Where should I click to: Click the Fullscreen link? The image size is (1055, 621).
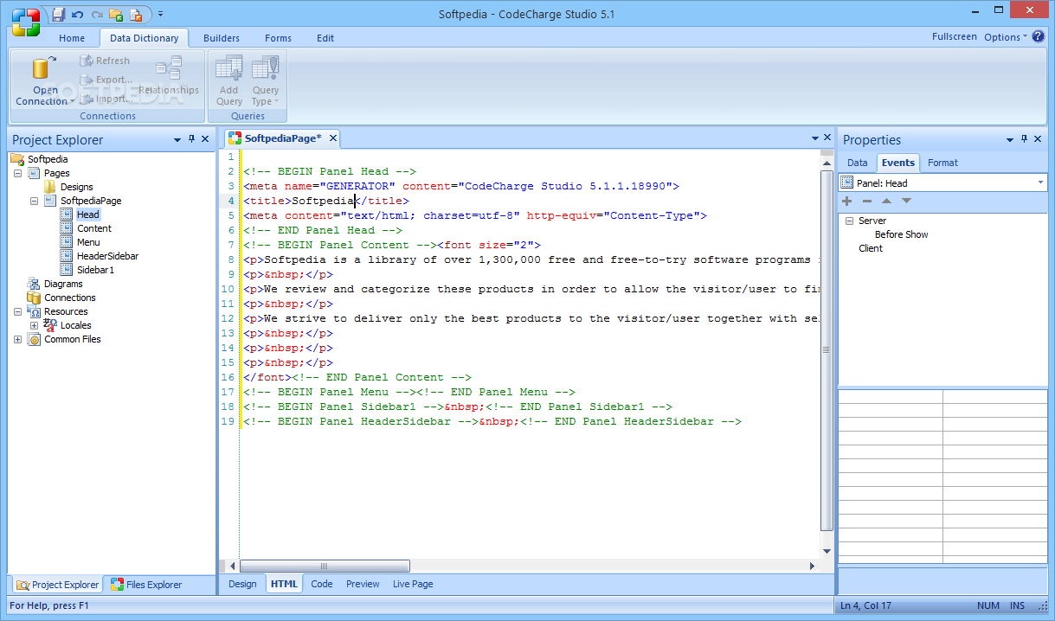pos(955,36)
